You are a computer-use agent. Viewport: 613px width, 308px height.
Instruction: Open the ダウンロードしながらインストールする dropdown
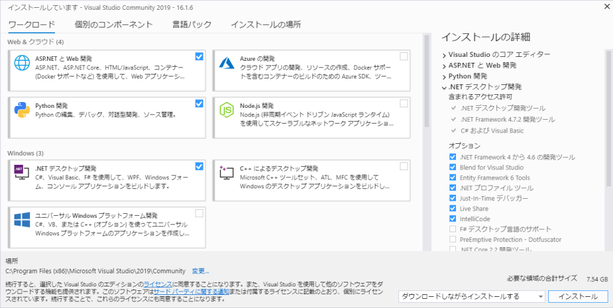(x=471, y=296)
